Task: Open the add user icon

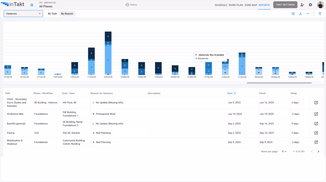Action: [x=302, y=5]
